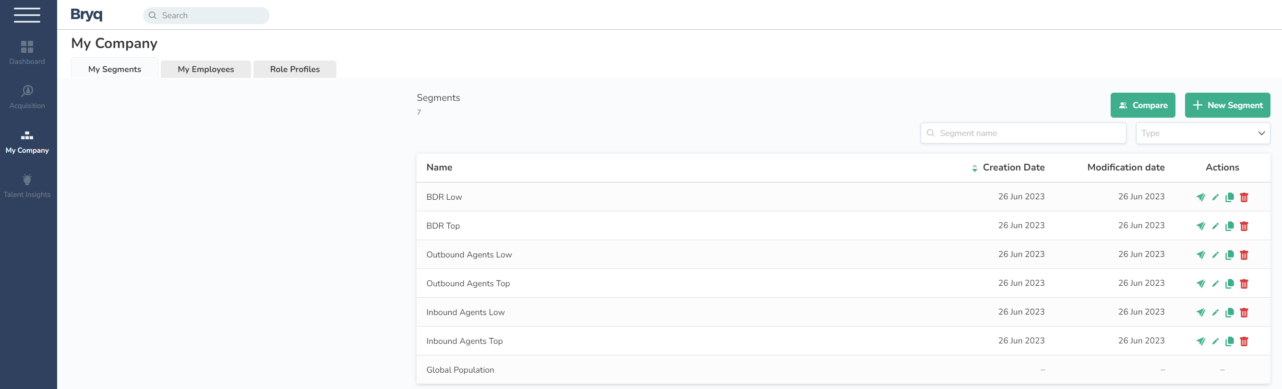Select the My Segments tab

114,69
